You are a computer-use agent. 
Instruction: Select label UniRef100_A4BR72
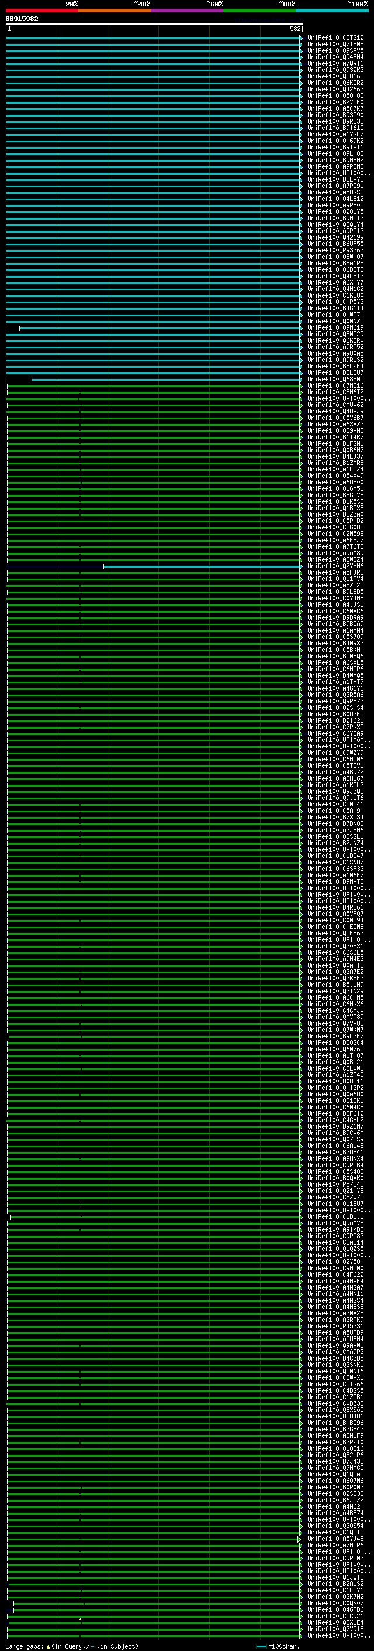coord(335,772)
